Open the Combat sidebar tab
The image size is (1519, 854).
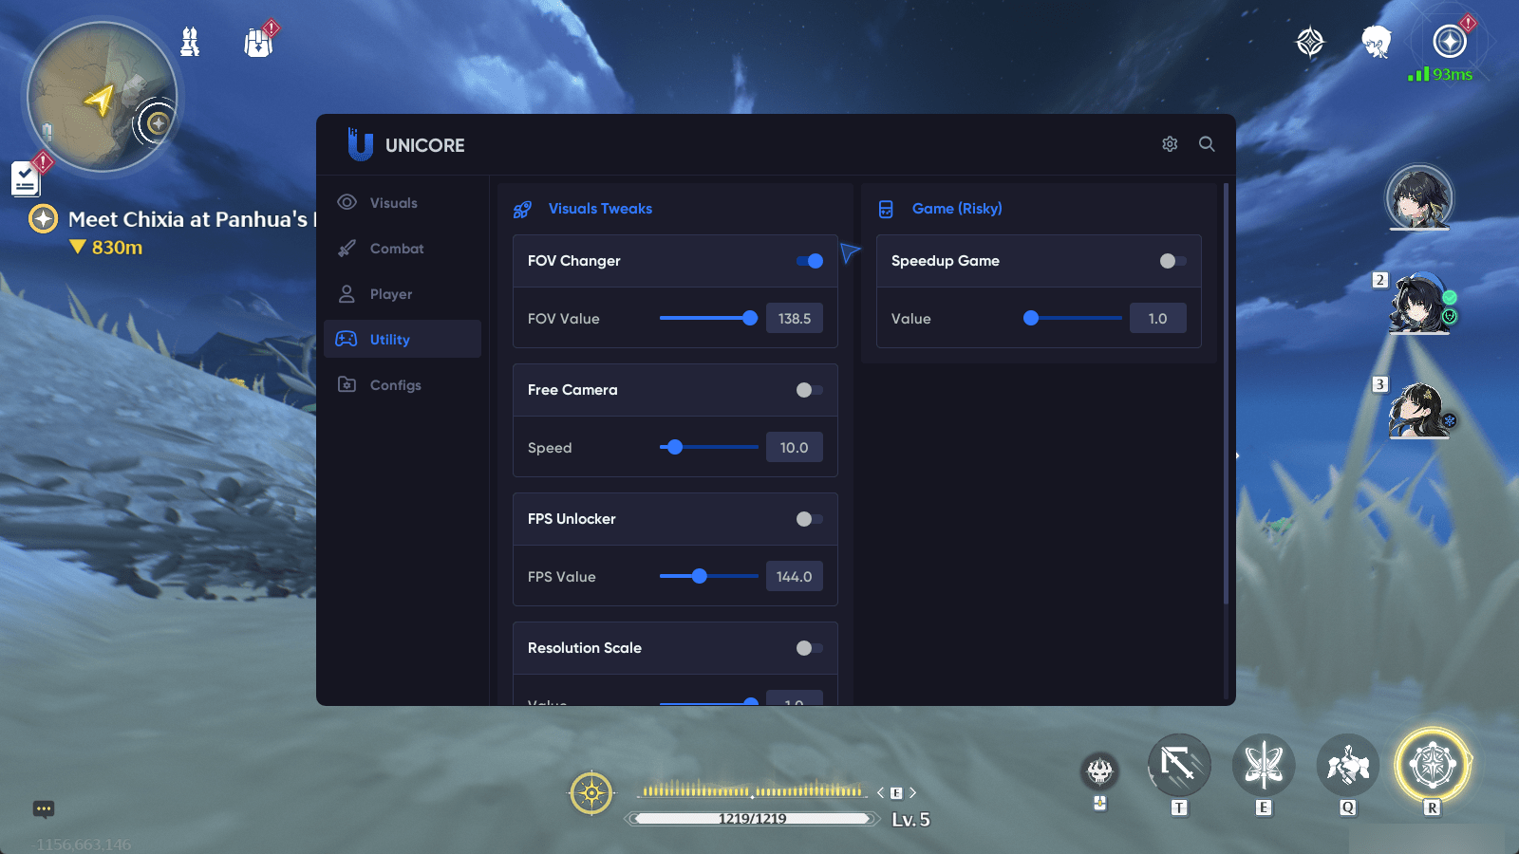coord(396,249)
